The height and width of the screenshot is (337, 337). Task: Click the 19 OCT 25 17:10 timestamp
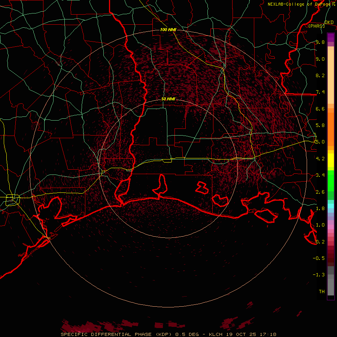point(251,334)
